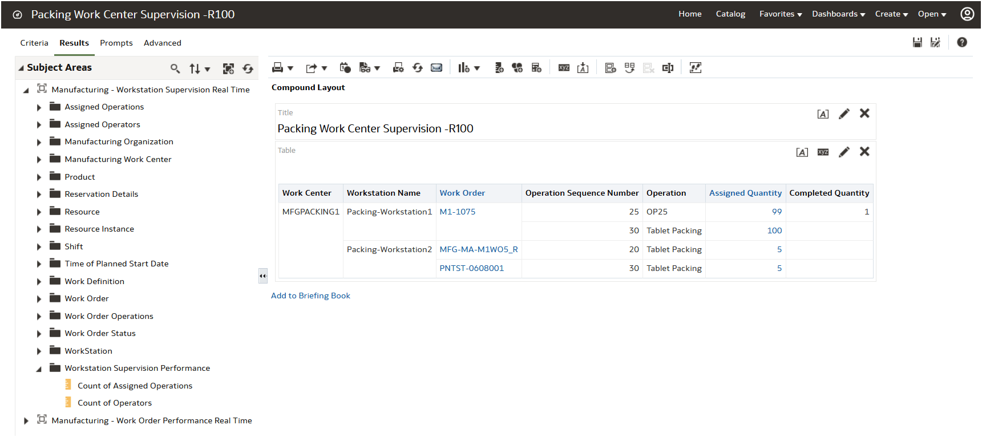The width and height of the screenshot is (982, 437).
Task: Switch to the Criteria tab
Action: click(x=34, y=43)
